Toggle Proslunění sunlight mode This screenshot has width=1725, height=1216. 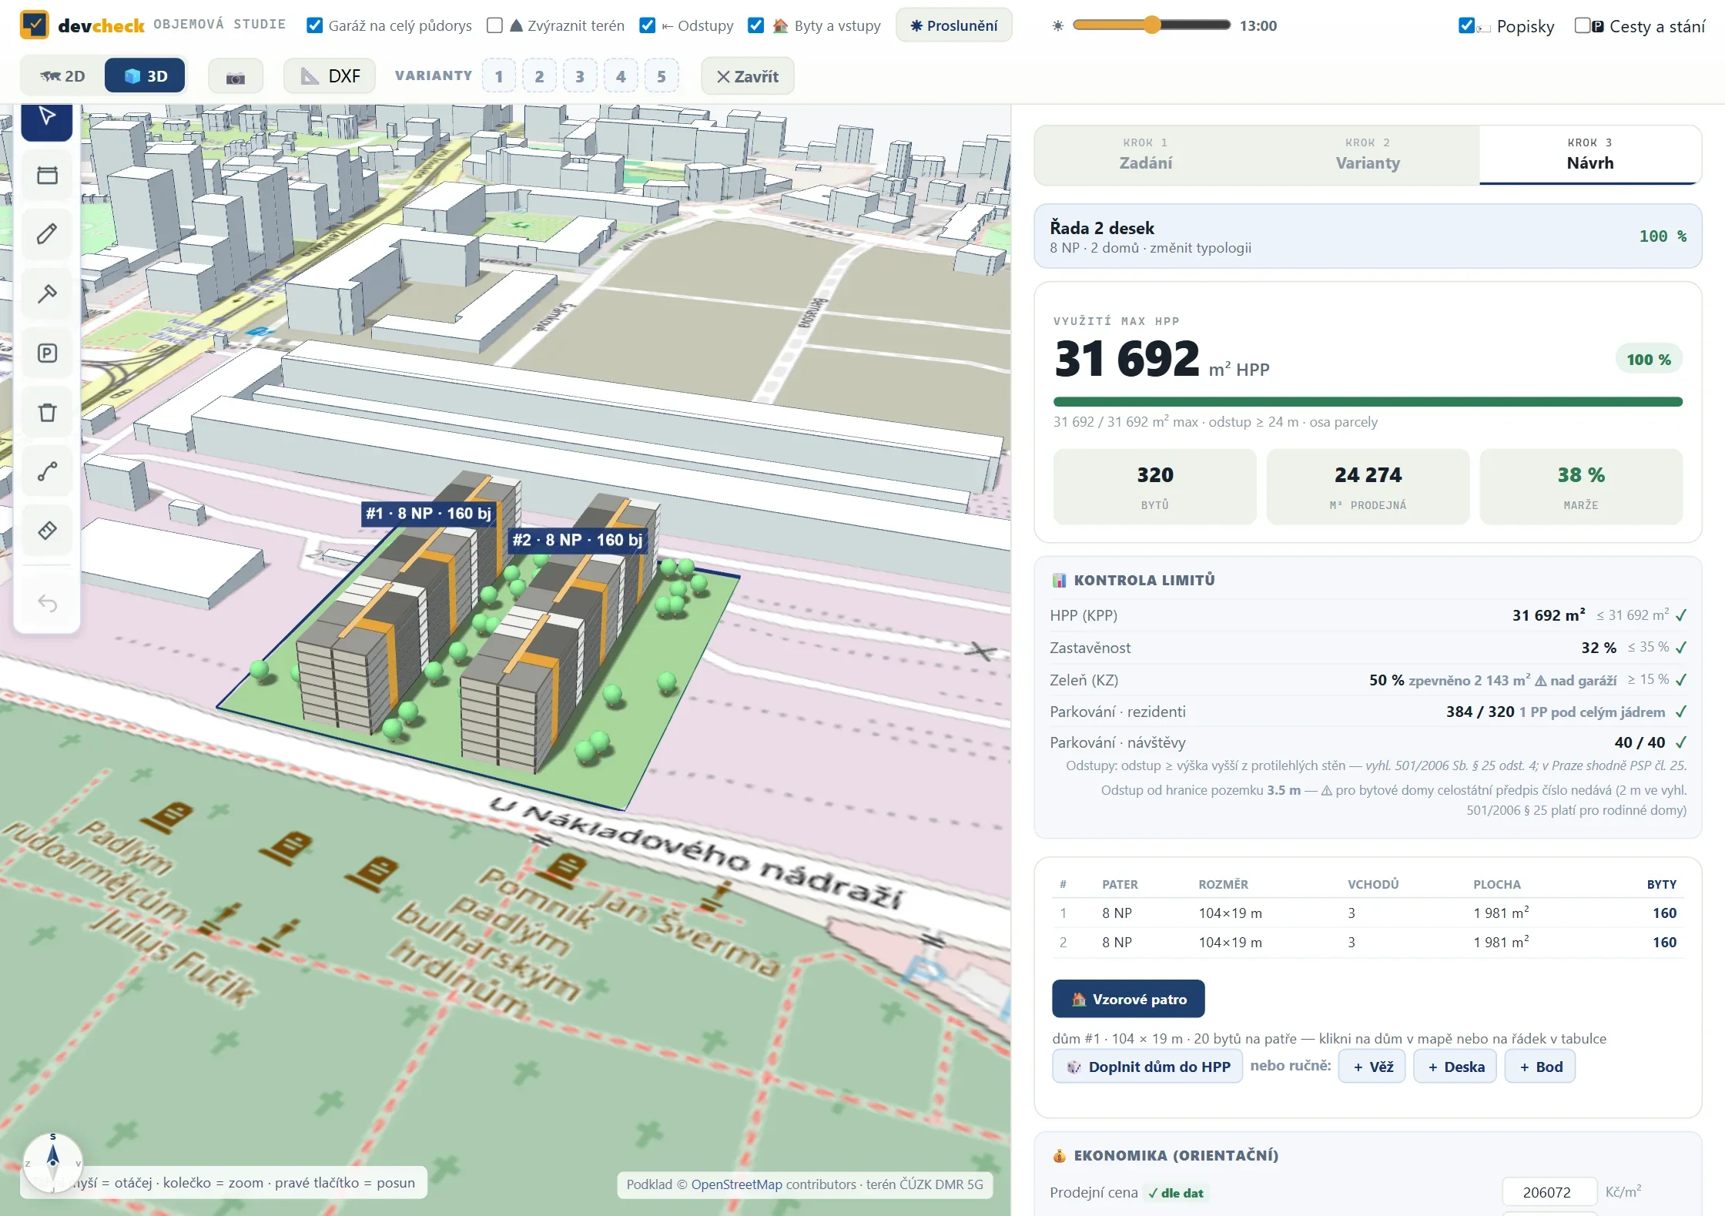[954, 25]
